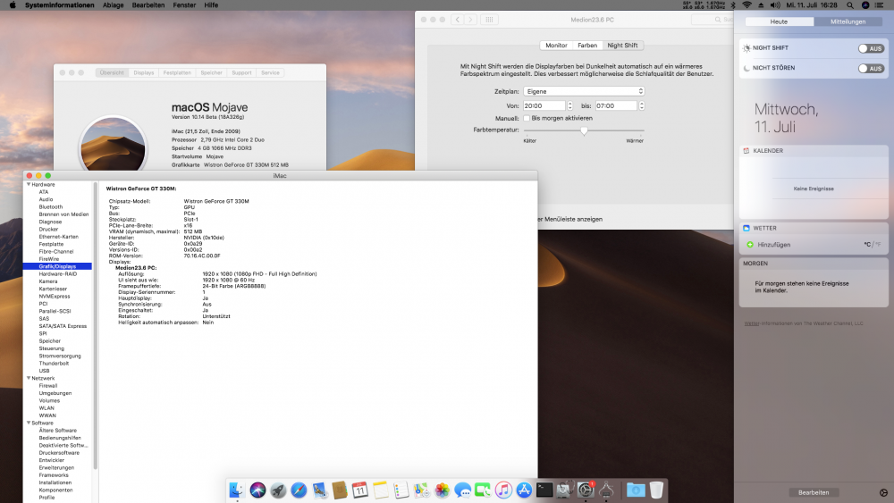Close Notification Center via list icon

click(880, 5)
